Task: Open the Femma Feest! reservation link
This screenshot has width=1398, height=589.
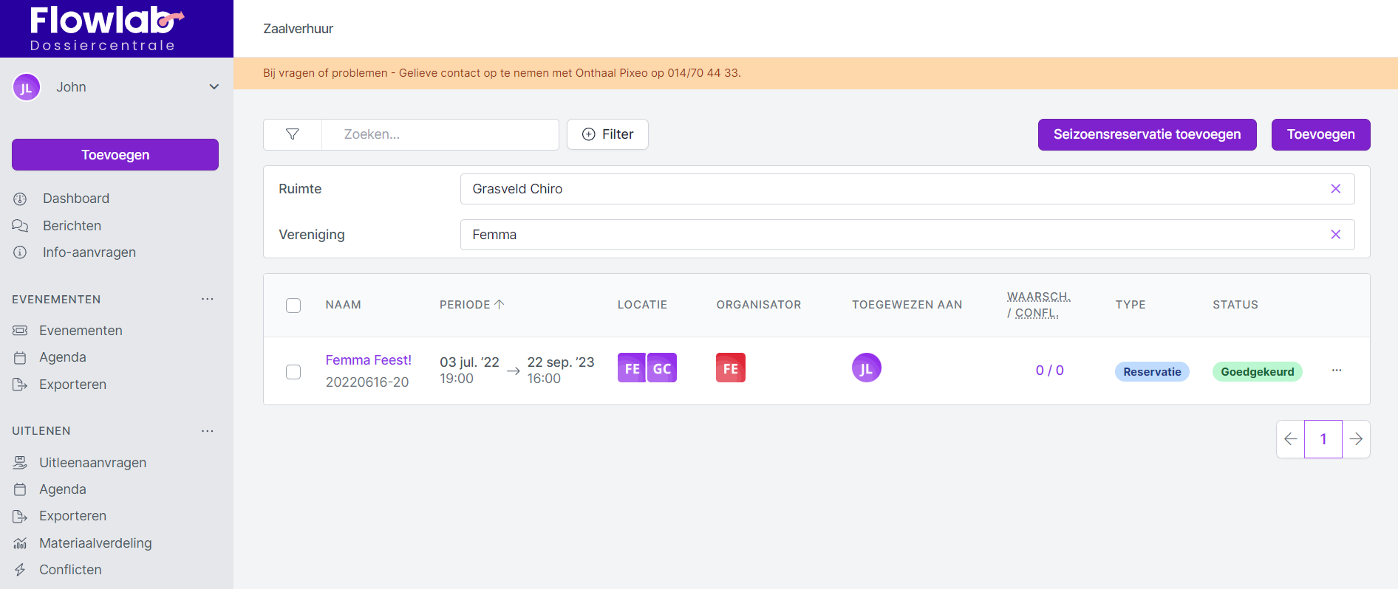Action: (368, 360)
